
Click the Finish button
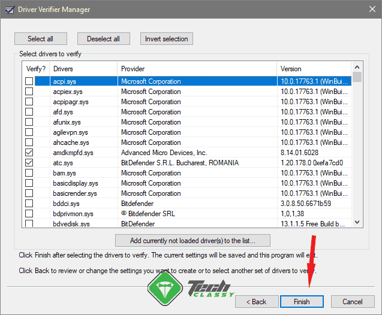tap(302, 302)
